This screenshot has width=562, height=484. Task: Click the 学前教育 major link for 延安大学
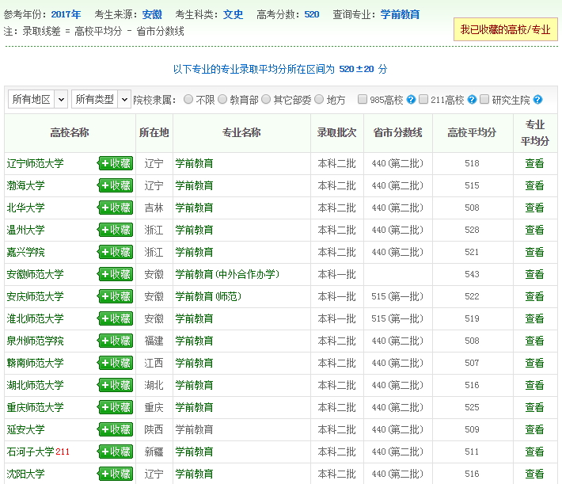point(194,429)
